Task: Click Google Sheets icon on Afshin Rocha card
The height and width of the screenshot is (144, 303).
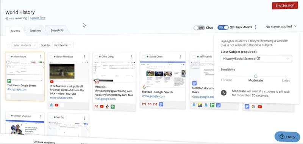Action: click(x=9, y=81)
